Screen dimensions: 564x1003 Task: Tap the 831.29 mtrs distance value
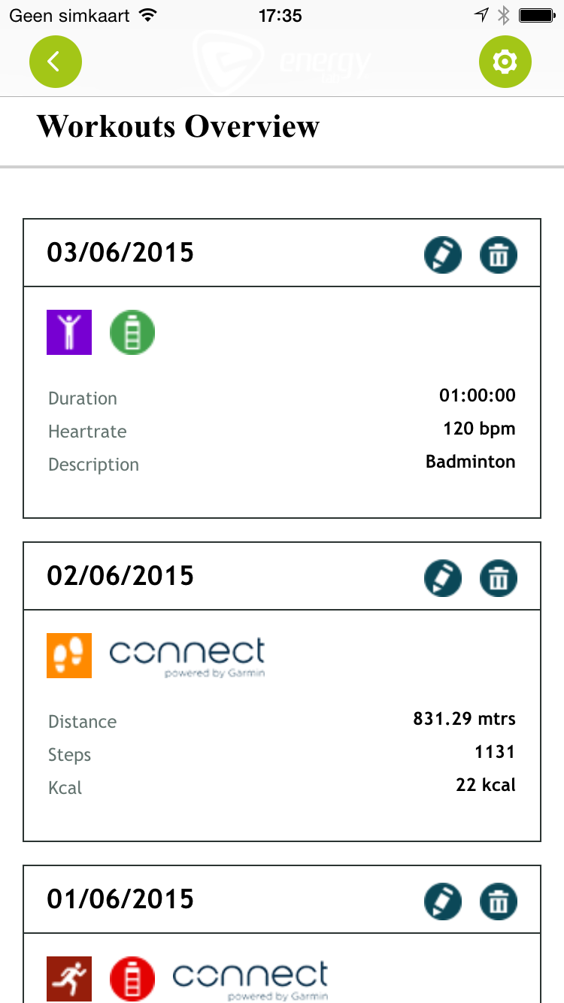(x=464, y=719)
